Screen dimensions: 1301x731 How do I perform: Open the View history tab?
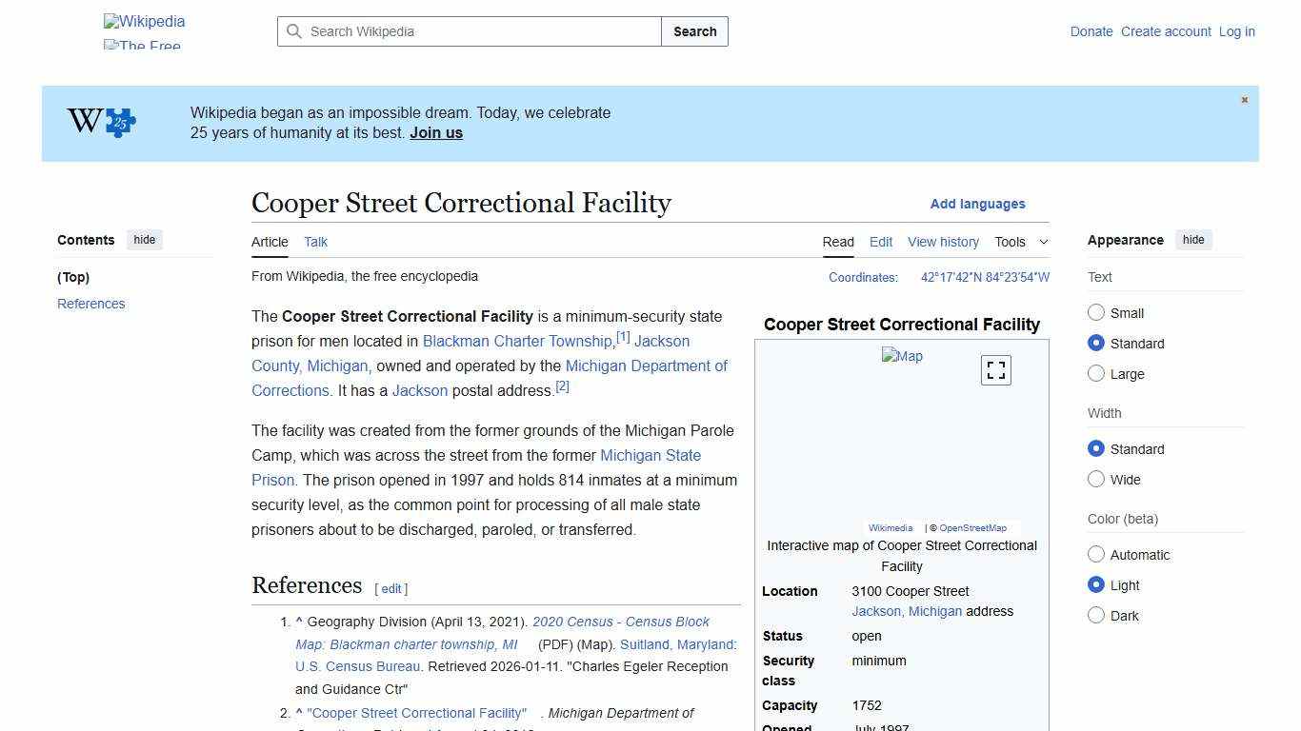click(943, 242)
